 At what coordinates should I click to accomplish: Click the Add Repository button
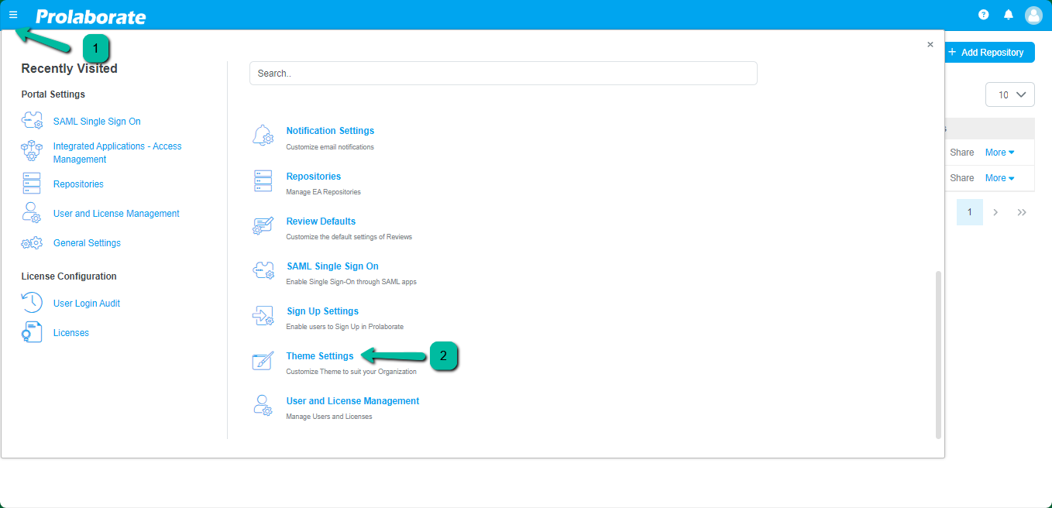pos(989,53)
